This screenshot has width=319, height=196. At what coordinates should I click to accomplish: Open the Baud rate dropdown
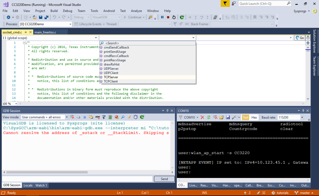(x=302, y=117)
